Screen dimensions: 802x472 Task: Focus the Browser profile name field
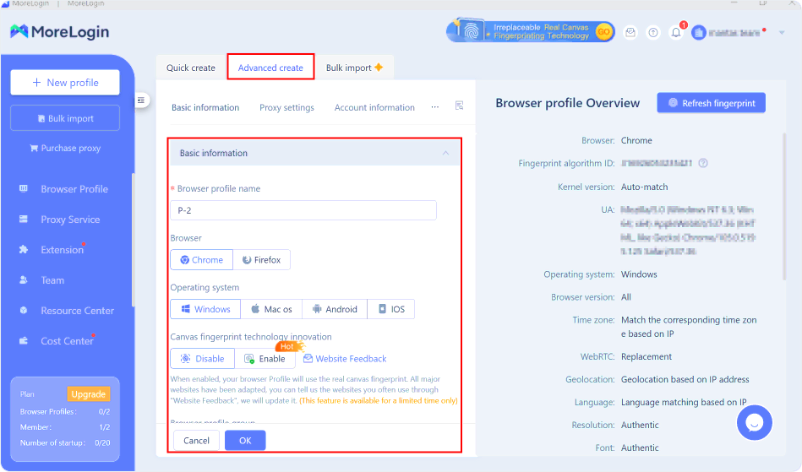click(x=303, y=210)
